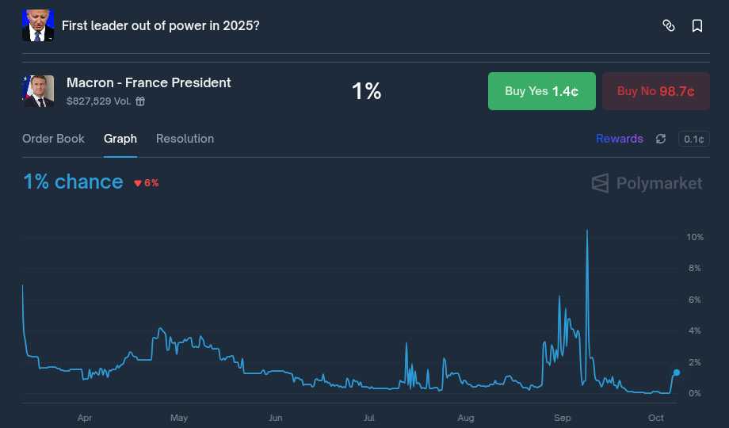This screenshot has width=729, height=428.
Task: Select the Graph tab
Action: 120,139
